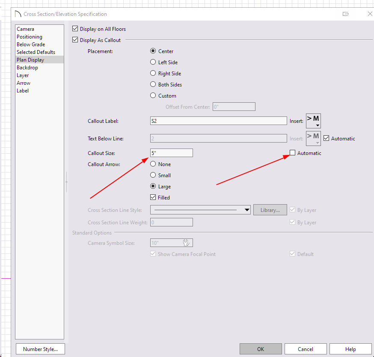Screen dimensions: 374x357
Task: Click the Number Style button
Action: point(40,349)
